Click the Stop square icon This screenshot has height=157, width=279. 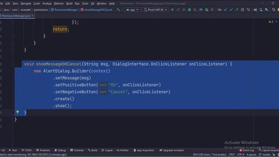click(212, 10)
